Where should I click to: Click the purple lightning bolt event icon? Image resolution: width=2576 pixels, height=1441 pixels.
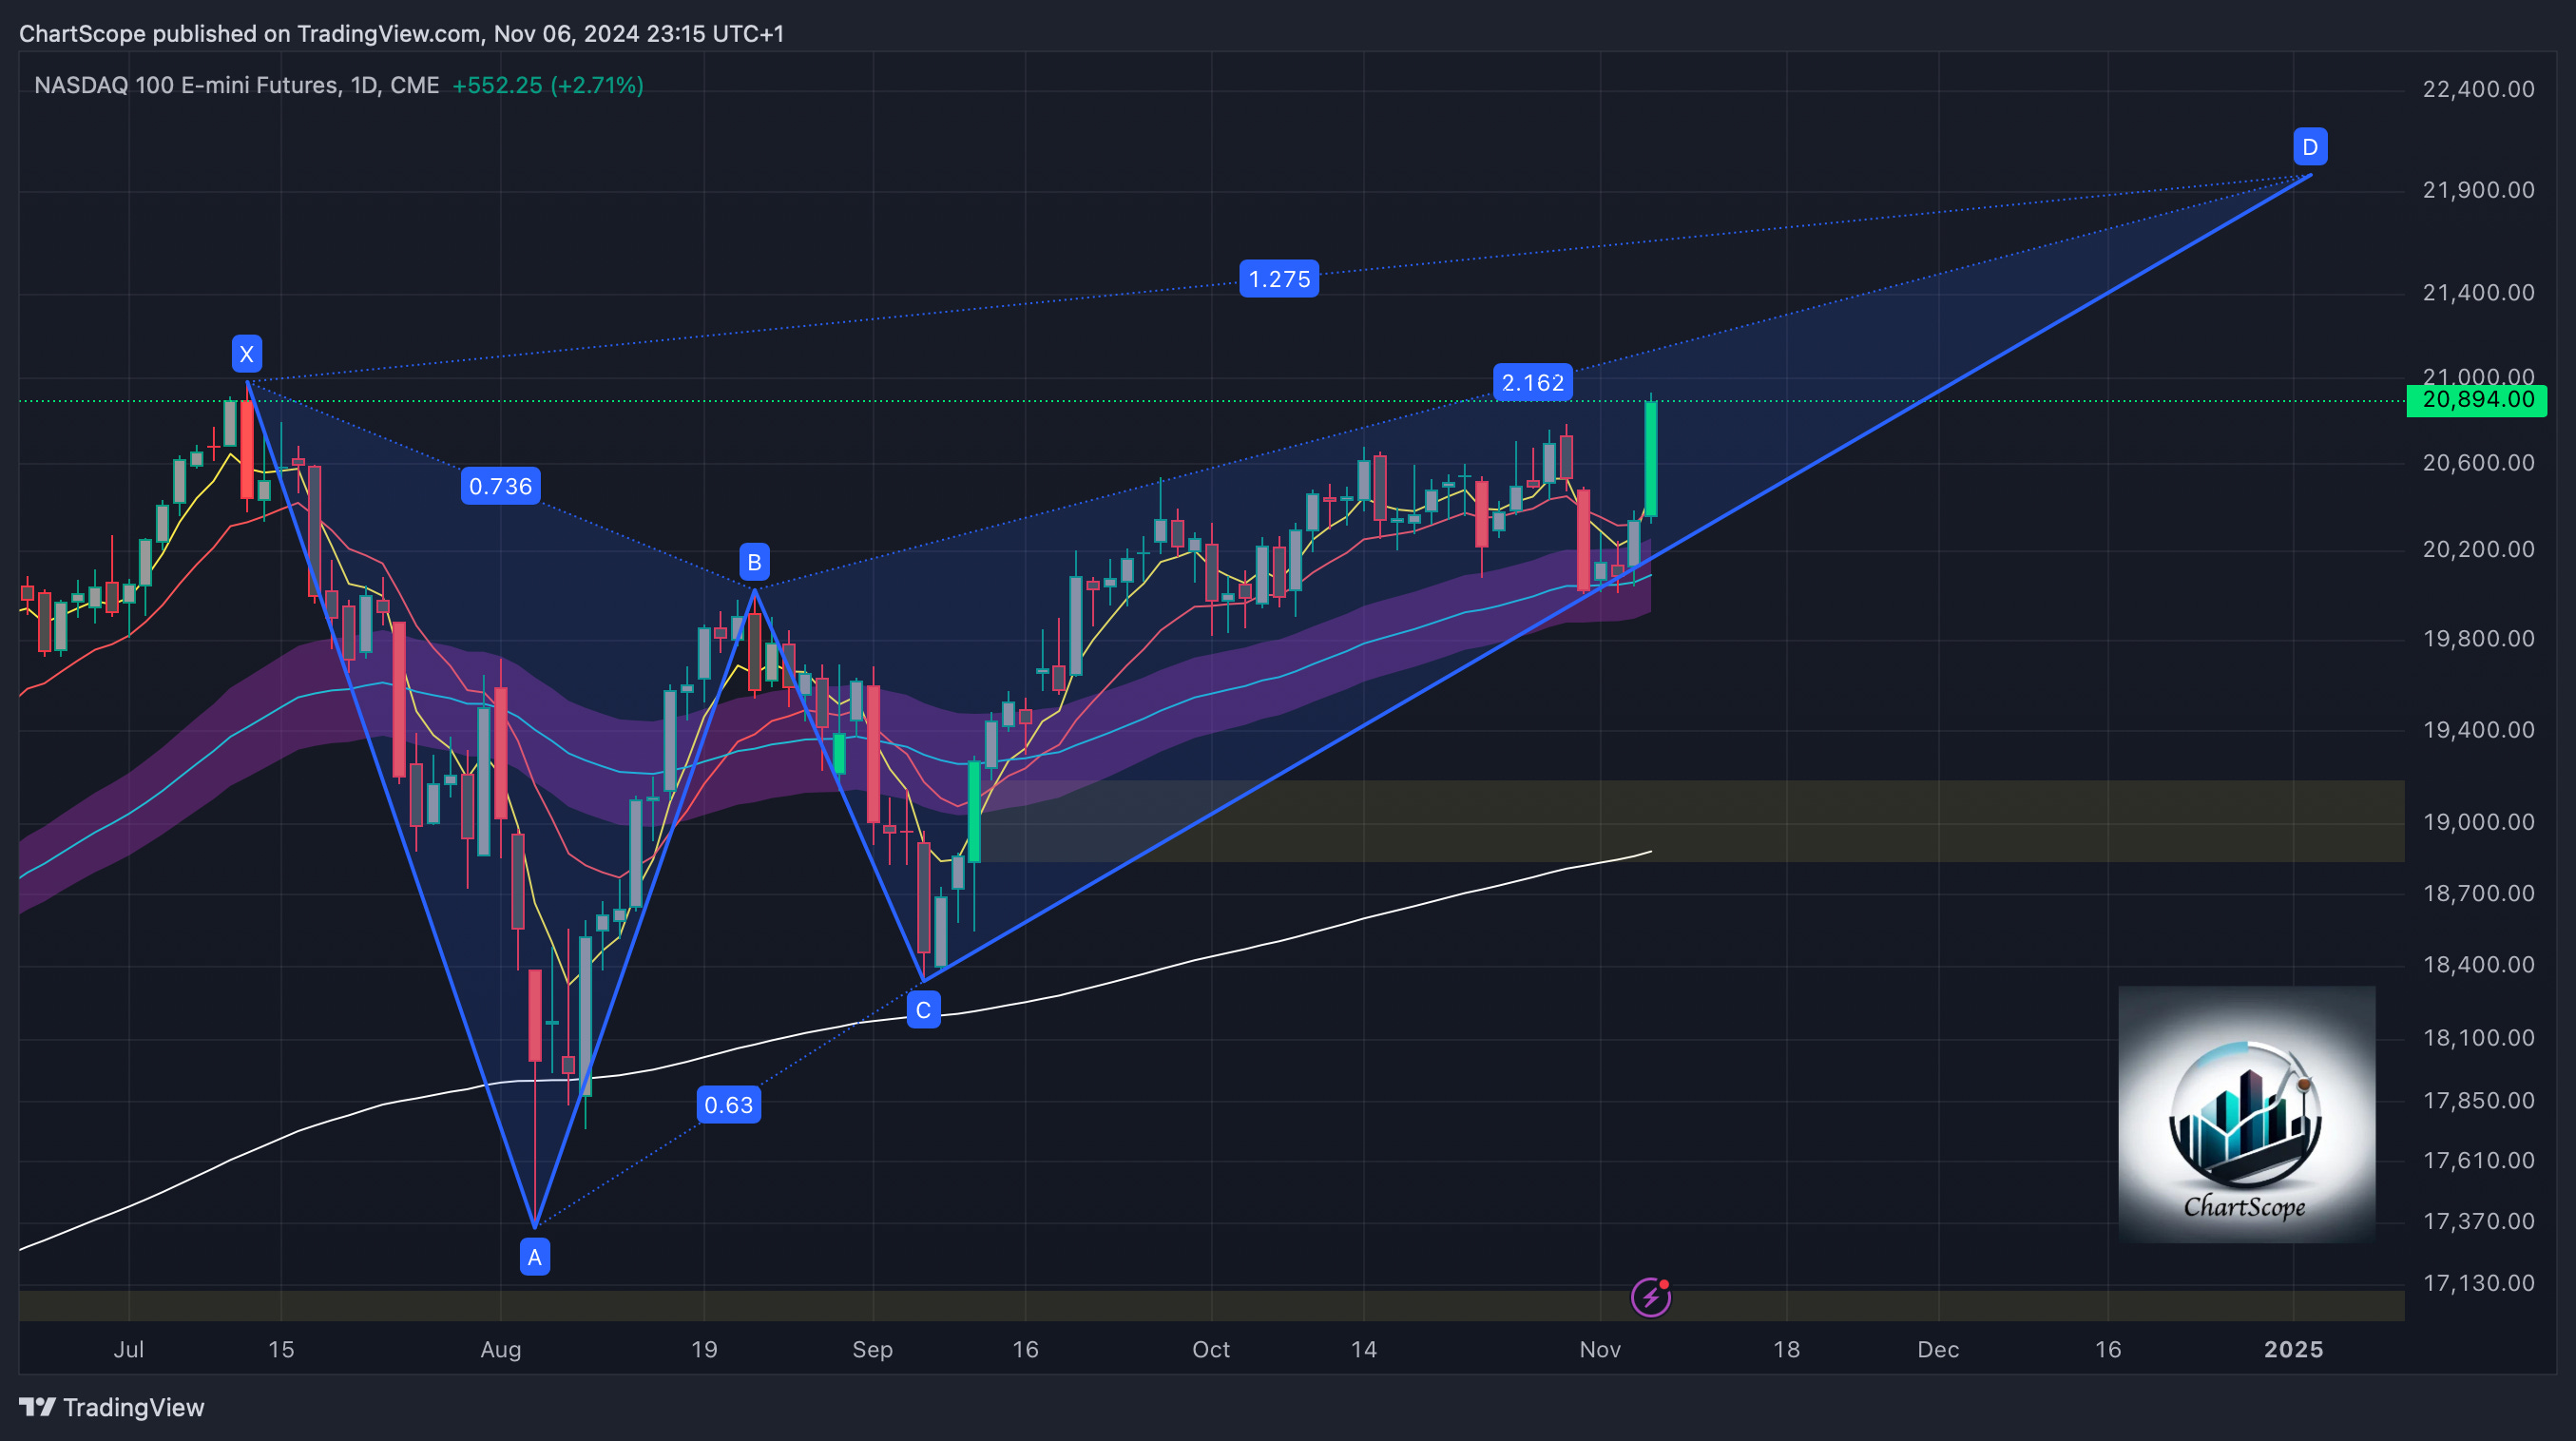(x=1650, y=1298)
